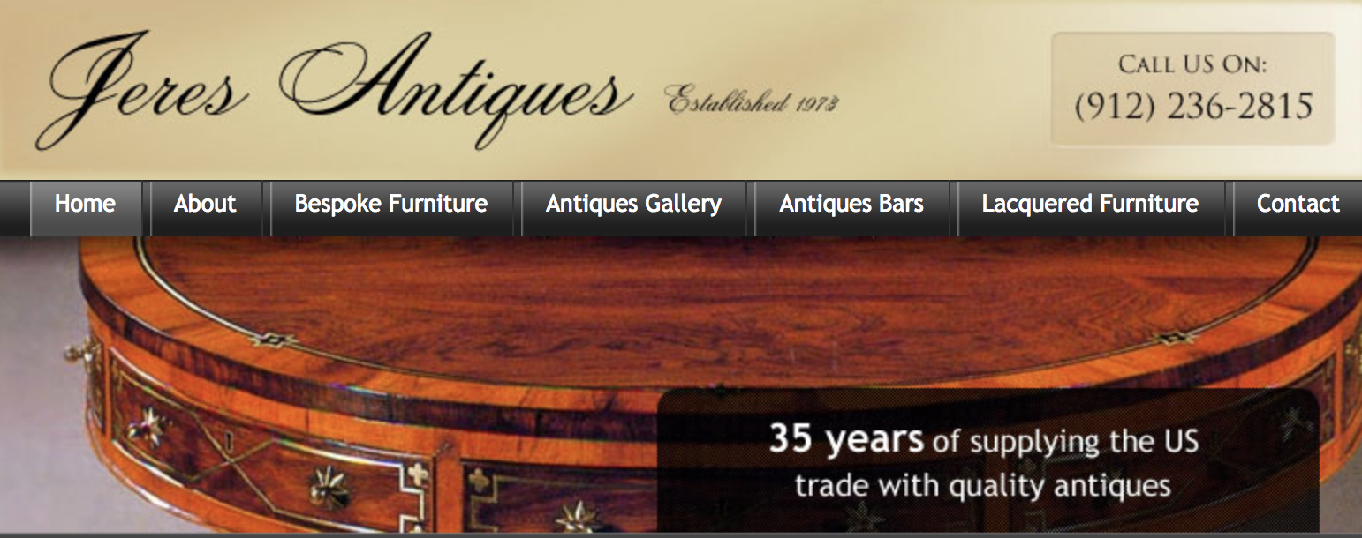Click the Established 1973 tagline
Viewport: 1362px width, 538px height.
(x=752, y=101)
